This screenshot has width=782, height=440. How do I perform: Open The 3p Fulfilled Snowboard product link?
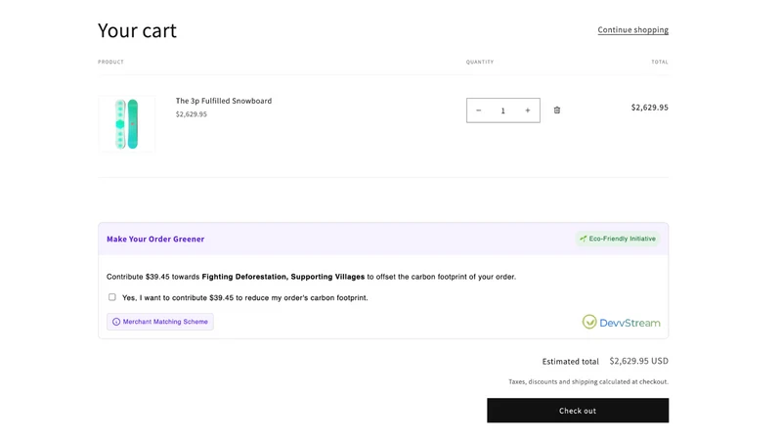pyautogui.click(x=224, y=101)
